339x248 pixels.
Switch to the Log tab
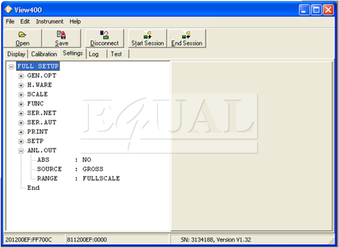click(94, 54)
